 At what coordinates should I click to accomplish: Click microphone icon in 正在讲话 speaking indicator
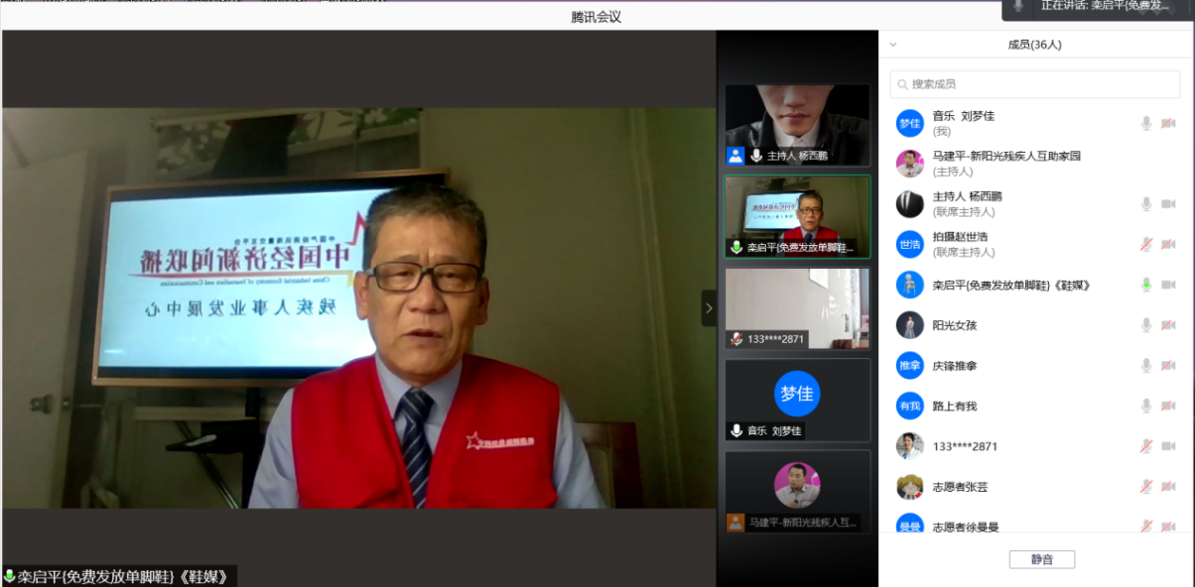tap(1018, 6)
